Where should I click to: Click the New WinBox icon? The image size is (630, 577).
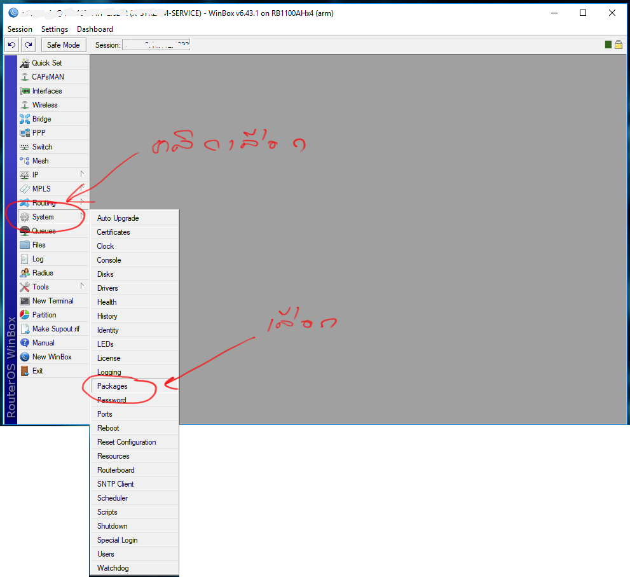(x=25, y=357)
